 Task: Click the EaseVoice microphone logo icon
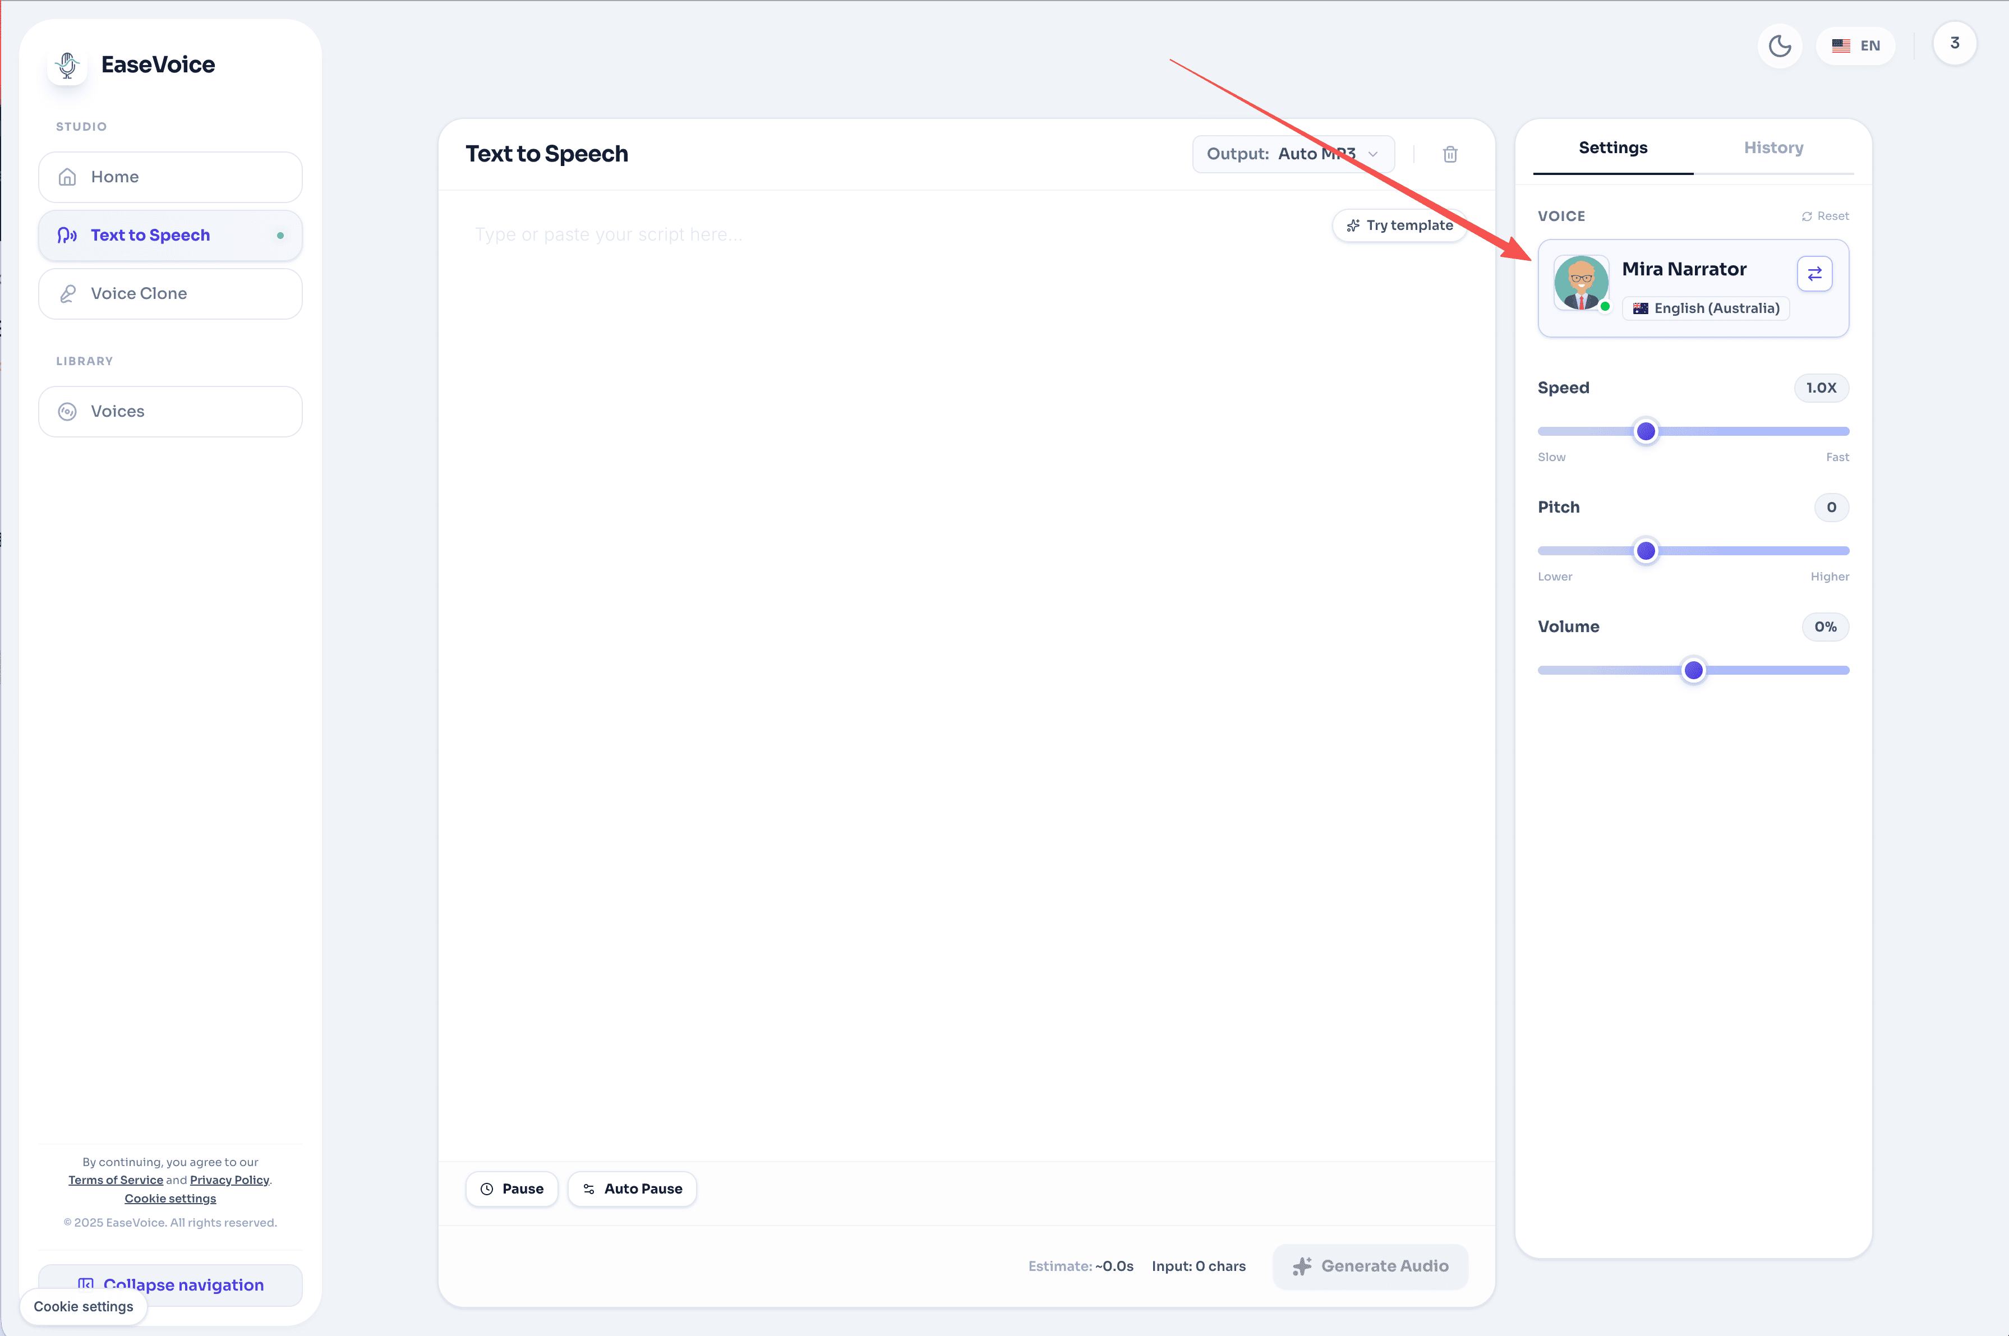pos(67,65)
